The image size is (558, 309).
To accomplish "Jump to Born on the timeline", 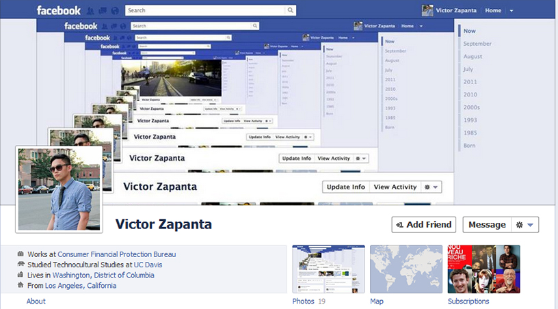I will [469, 146].
